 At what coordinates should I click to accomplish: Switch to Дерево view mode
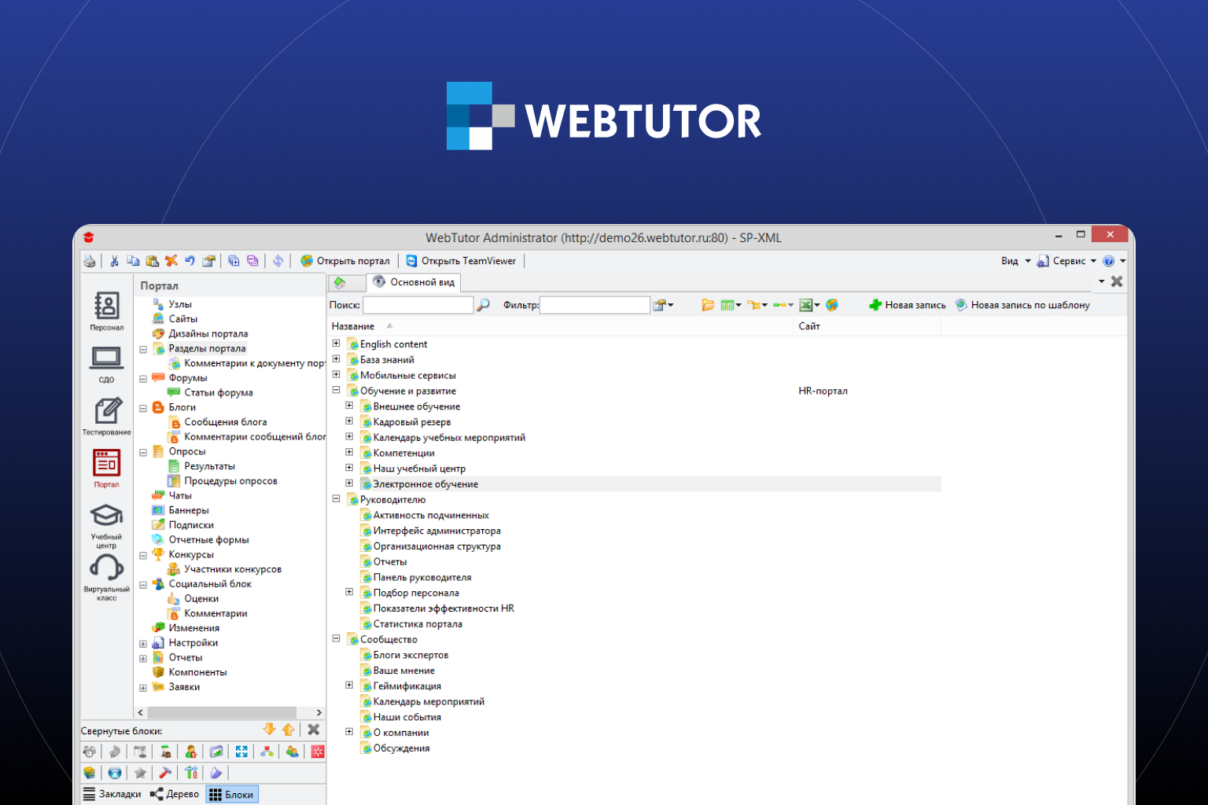(175, 794)
